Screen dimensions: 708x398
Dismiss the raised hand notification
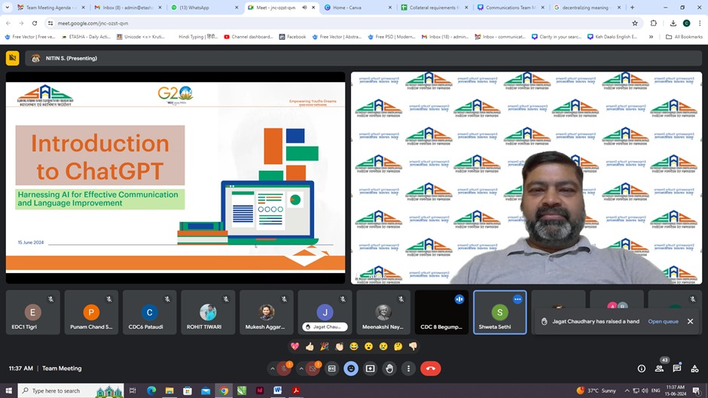691,321
